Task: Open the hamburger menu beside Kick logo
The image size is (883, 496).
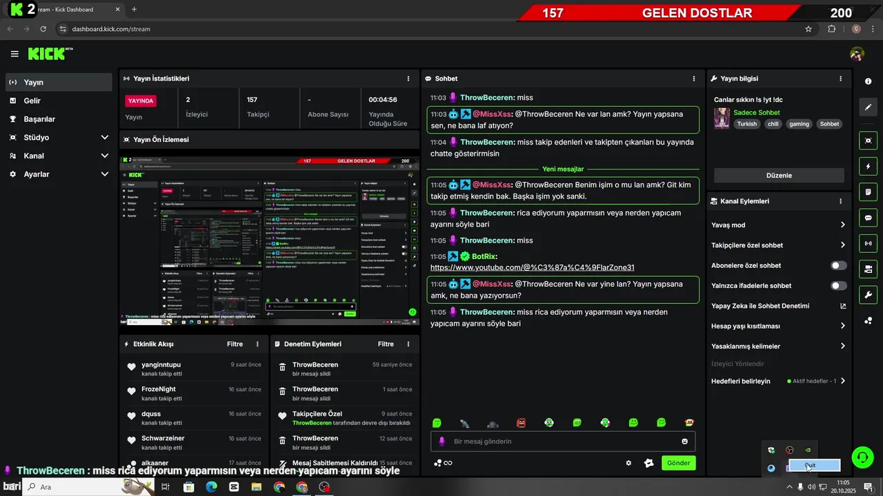Action: [14, 54]
